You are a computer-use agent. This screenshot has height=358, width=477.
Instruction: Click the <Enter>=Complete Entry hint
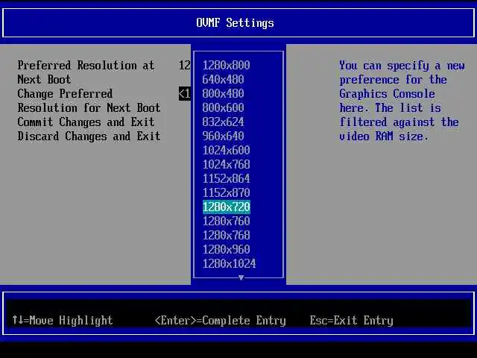coord(221,320)
